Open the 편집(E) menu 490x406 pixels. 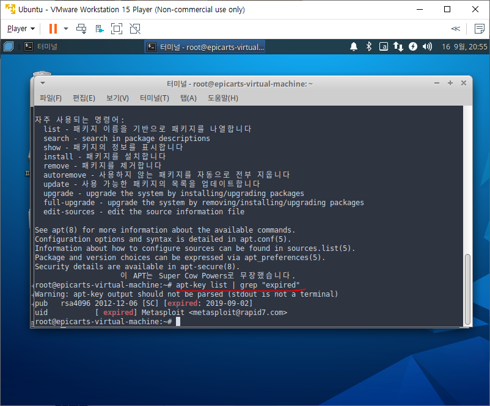(84, 98)
